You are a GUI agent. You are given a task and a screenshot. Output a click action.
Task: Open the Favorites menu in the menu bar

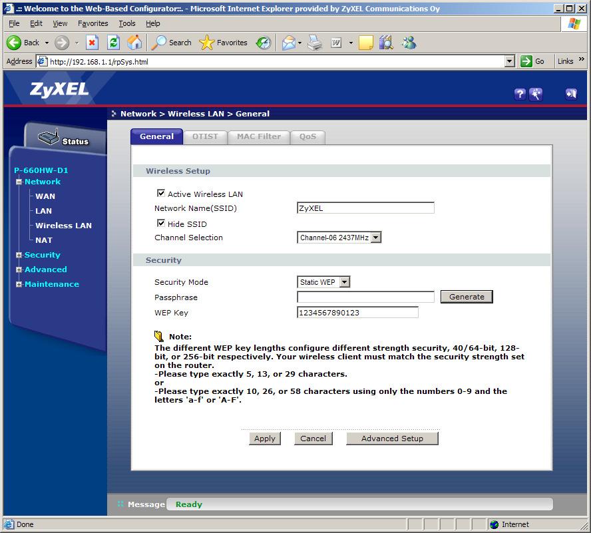point(93,23)
